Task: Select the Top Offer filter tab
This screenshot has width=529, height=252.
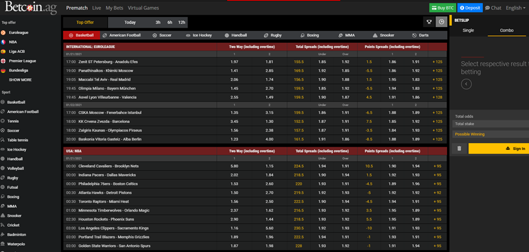Action: tap(85, 23)
